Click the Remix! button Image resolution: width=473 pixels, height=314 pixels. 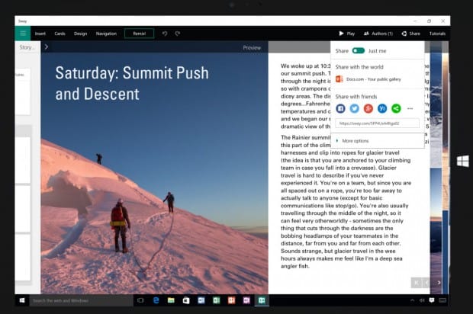tap(140, 34)
